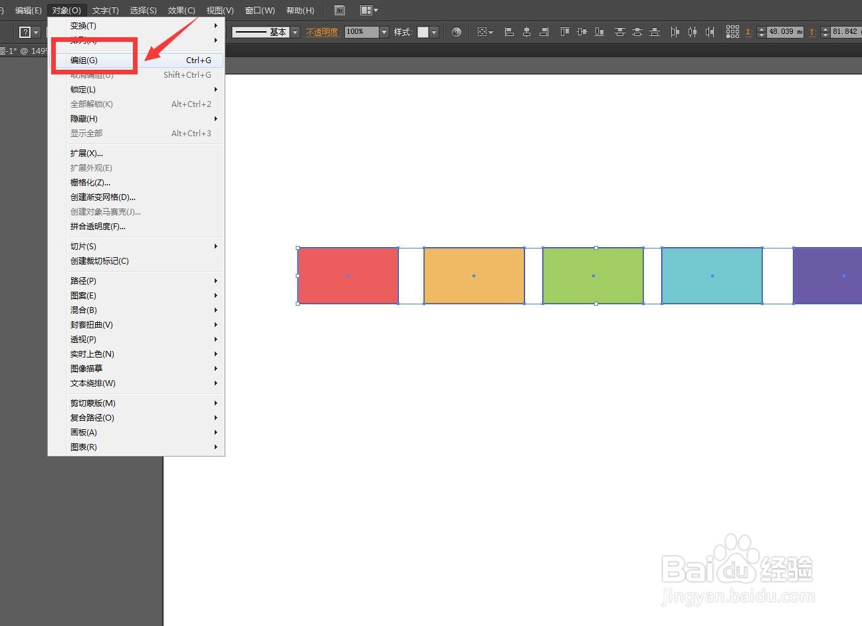Expand the 变换(T) submenu
The width and height of the screenshot is (862, 626).
click(x=136, y=26)
